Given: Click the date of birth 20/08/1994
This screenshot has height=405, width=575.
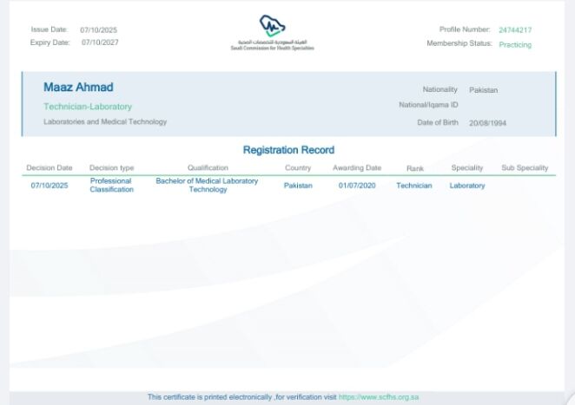Looking at the screenshot, I should [x=487, y=123].
